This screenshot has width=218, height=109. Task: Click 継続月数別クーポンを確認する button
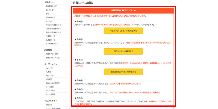click(x=123, y=72)
